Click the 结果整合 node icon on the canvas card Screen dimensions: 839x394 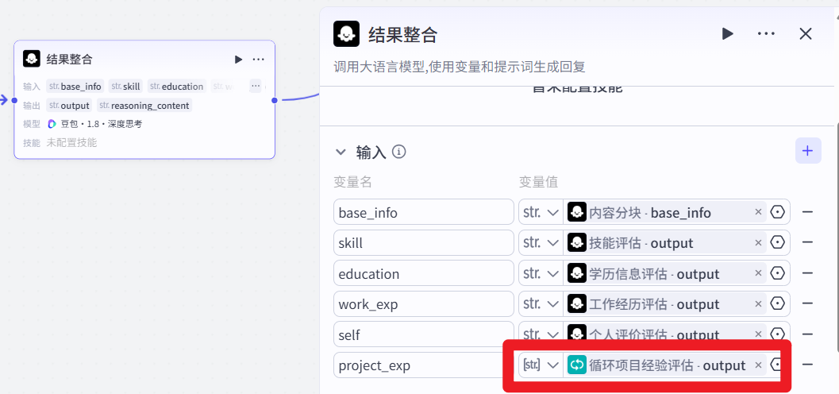tap(32, 59)
